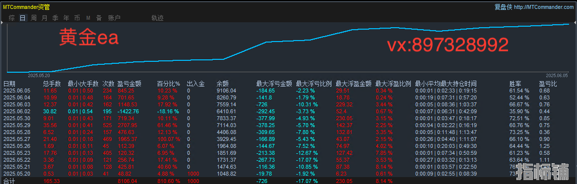Switch to the 月 monthly tab

(x=45, y=18)
